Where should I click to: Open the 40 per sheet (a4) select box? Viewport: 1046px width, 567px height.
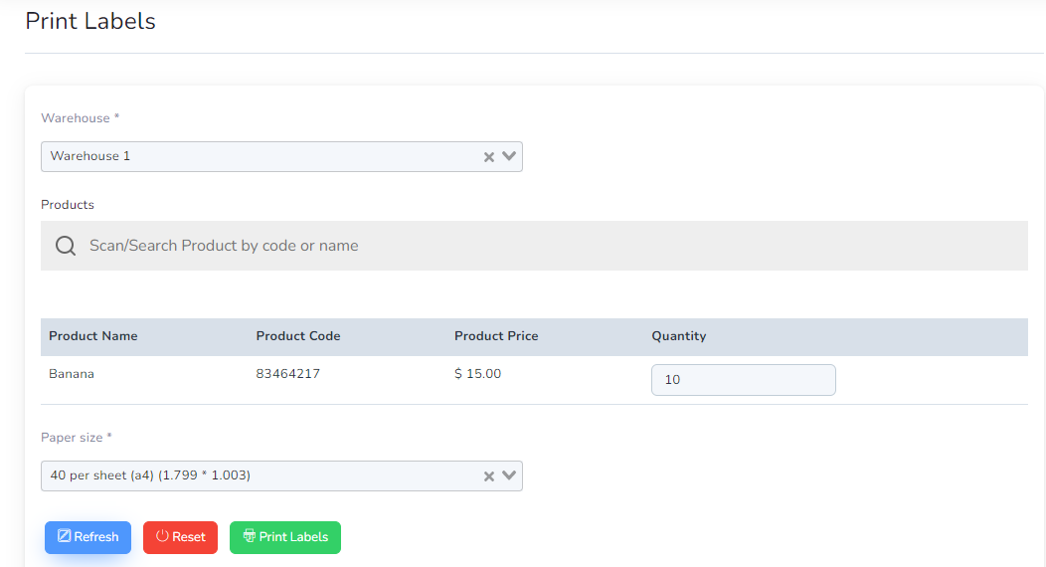281,476
